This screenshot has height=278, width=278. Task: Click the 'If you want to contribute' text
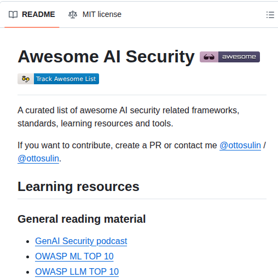pos(65,146)
